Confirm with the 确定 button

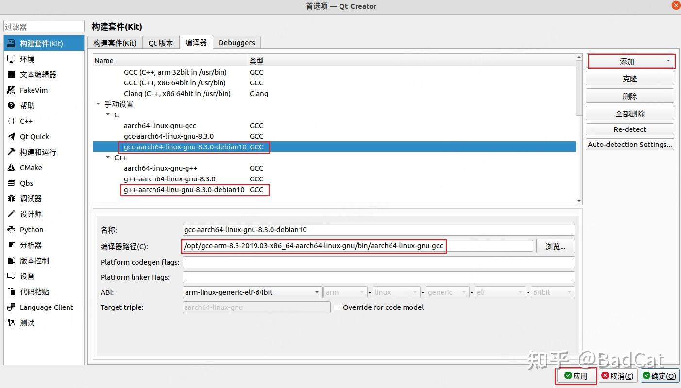pos(660,376)
